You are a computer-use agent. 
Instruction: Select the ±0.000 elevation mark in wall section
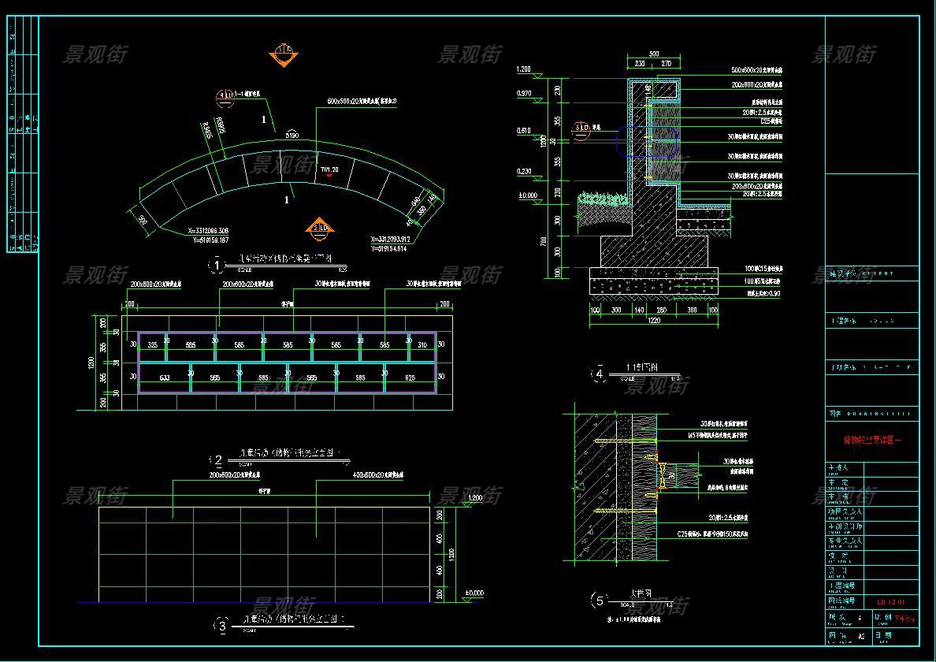[526, 195]
